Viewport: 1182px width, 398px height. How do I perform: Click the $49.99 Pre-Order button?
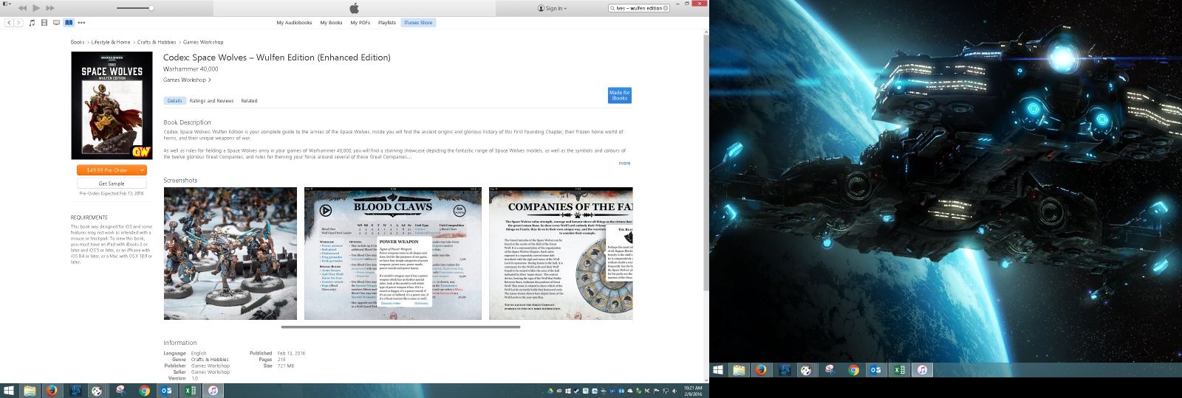107,170
